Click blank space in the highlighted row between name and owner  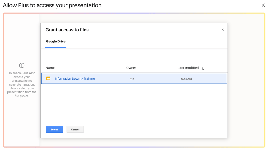pos(111,79)
